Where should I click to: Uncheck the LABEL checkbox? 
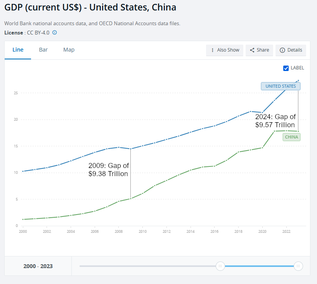coord(286,68)
